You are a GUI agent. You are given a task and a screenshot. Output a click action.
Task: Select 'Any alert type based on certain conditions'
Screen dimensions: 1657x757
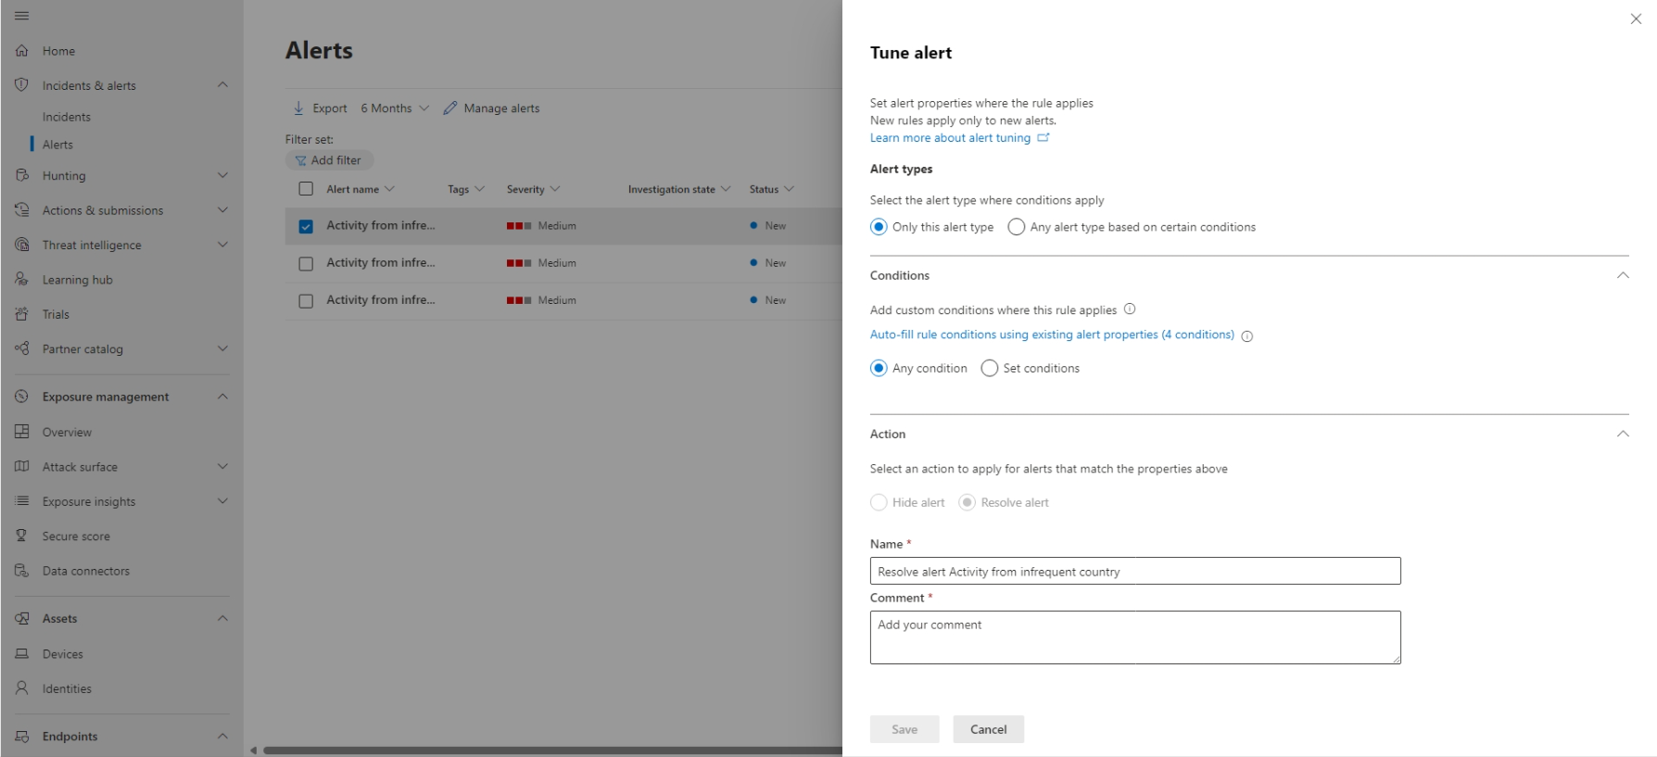pyautogui.click(x=1017, y=227)
